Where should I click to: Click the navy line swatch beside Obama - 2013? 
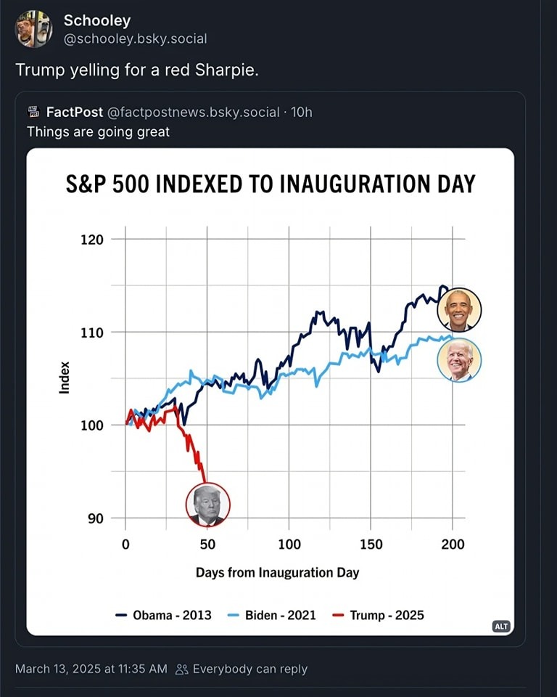pyautogui.click(x=122, y=615)
